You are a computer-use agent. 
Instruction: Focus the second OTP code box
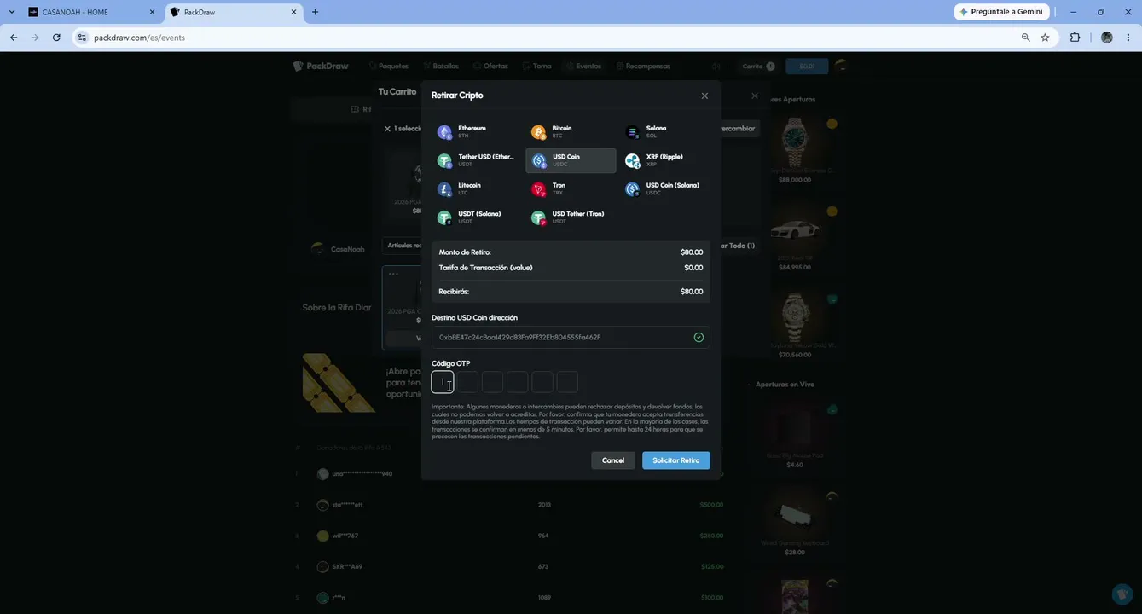pos(467,382)
